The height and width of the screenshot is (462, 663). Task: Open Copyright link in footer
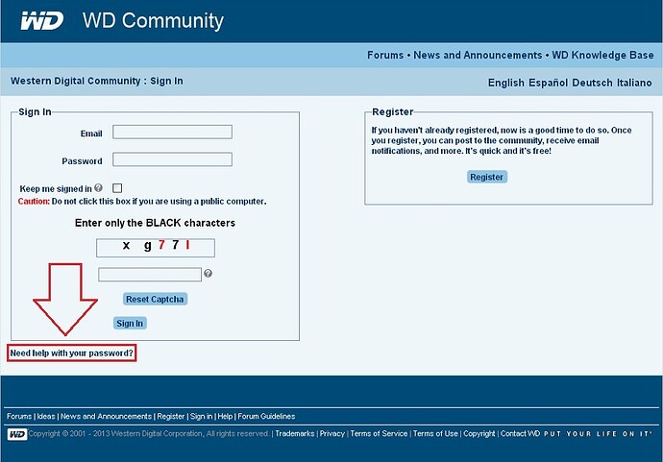(479, 434)
